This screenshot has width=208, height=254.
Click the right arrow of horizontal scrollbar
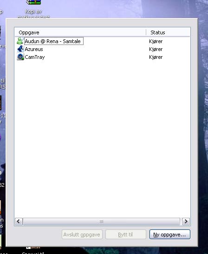click(x=186, y=222)
